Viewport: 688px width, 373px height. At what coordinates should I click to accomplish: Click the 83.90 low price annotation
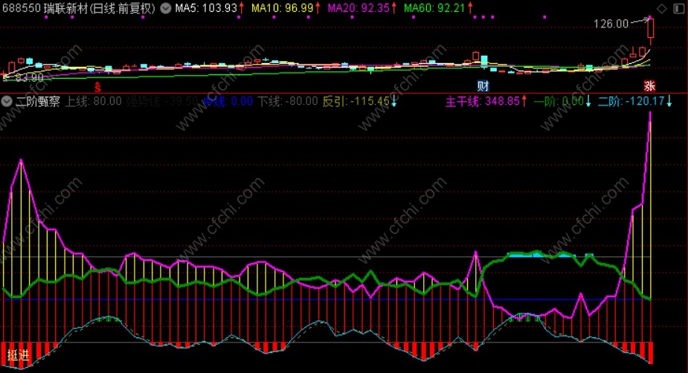tap(30, 78)
